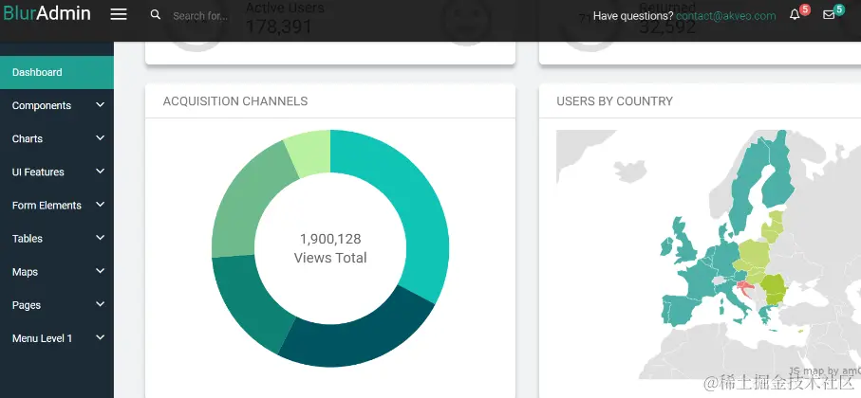Expand the Charts chevron
861x398 pixels.
[100, 138]
